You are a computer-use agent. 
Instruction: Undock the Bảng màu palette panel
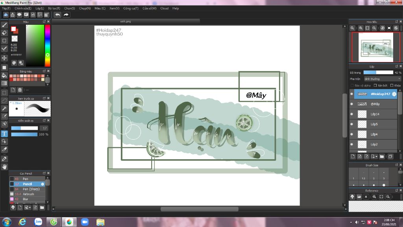[x=44, y=71]
